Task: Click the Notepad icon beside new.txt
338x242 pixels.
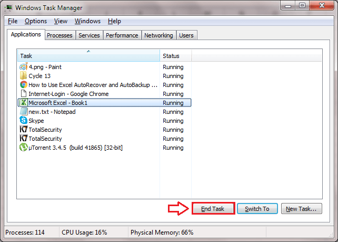Action: [x=24, y=112]
